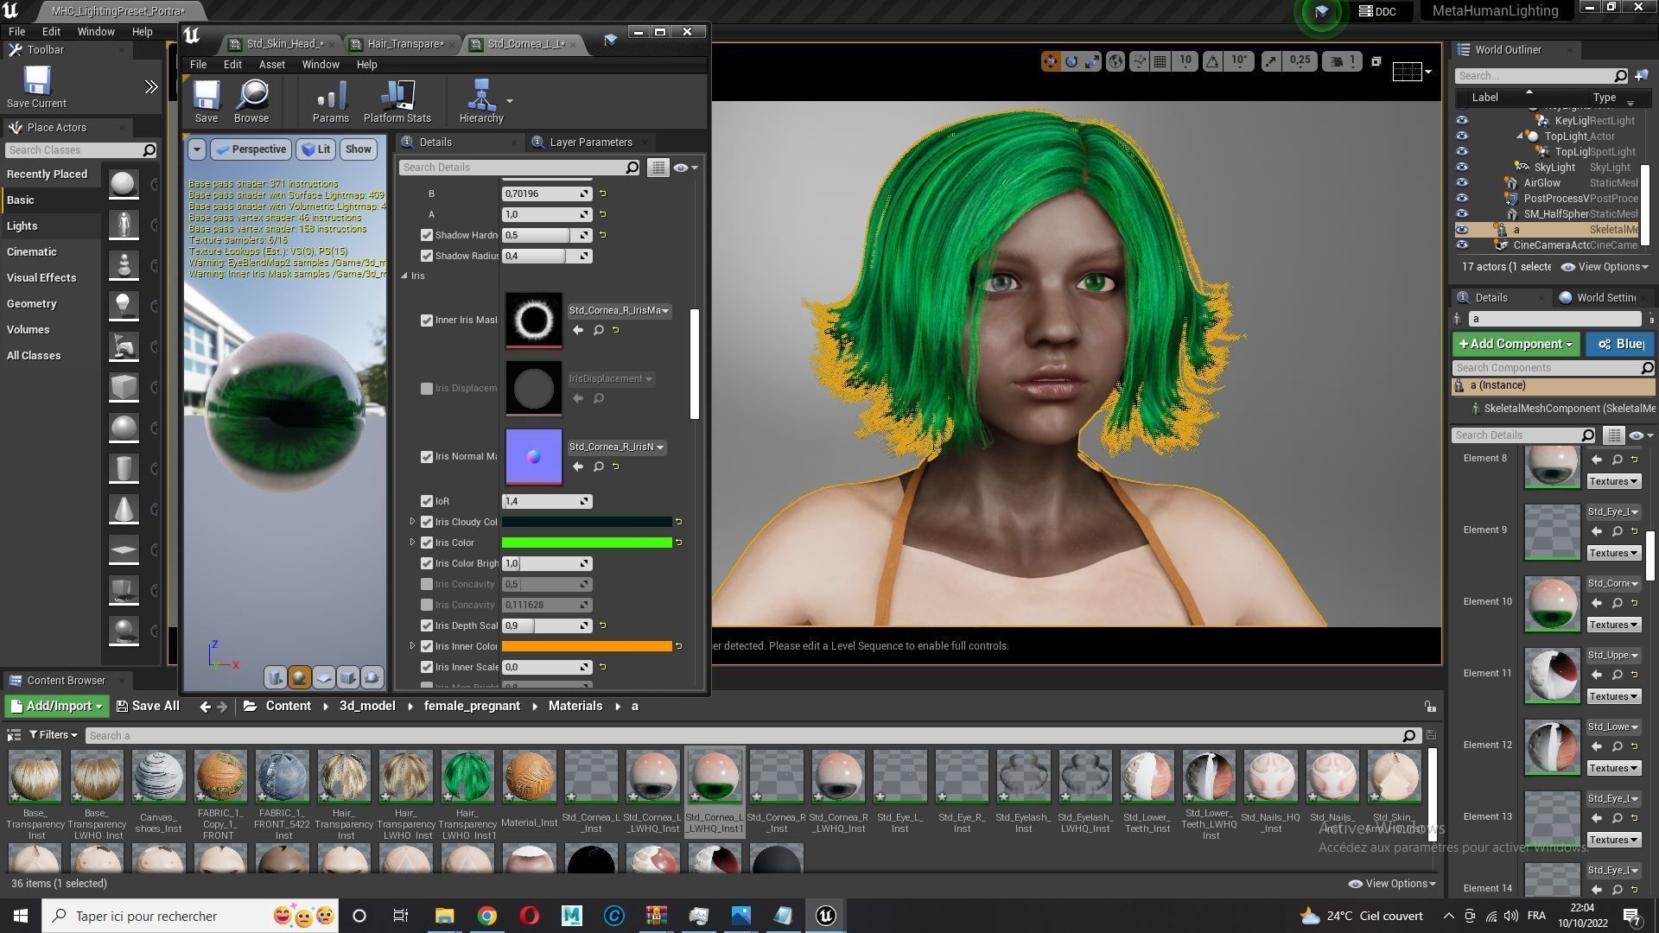This screenshot has height=933, width=1659.
Task: Open the Add Component dropdown
Action: (x=1515, y=344)
